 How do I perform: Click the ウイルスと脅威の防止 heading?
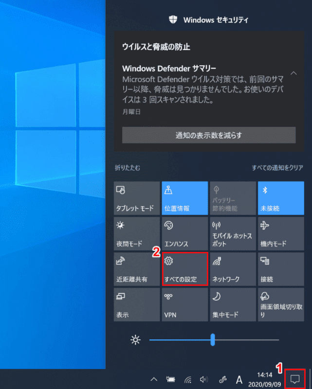click(156, 47)
